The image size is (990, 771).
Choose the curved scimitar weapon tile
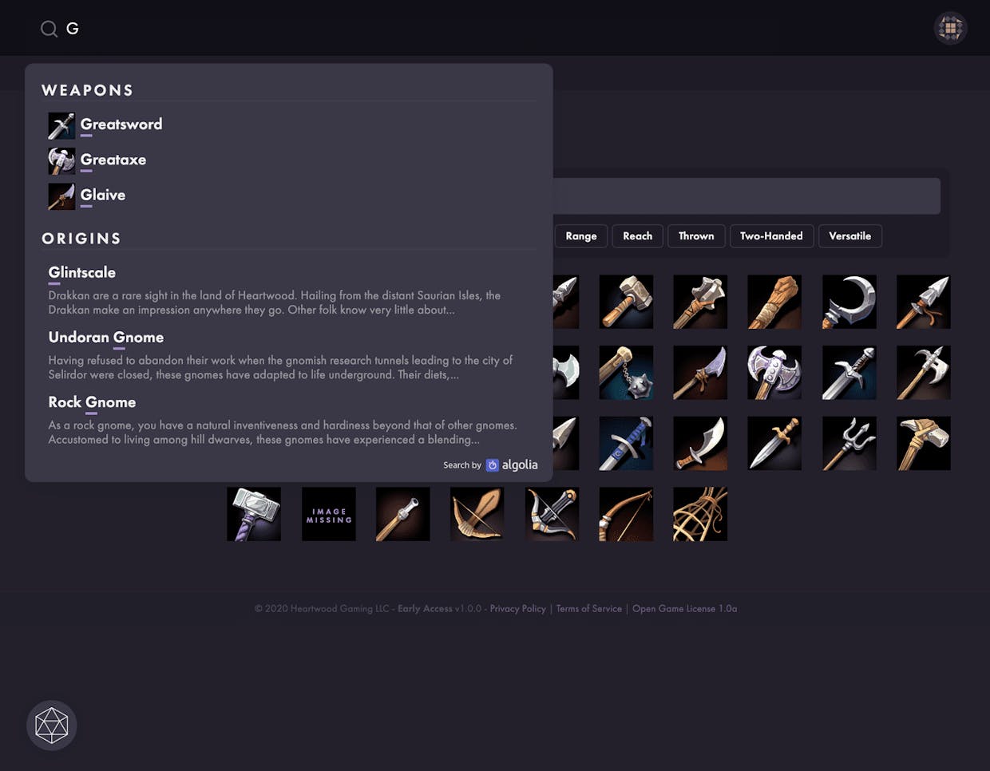tap(700, 443)
